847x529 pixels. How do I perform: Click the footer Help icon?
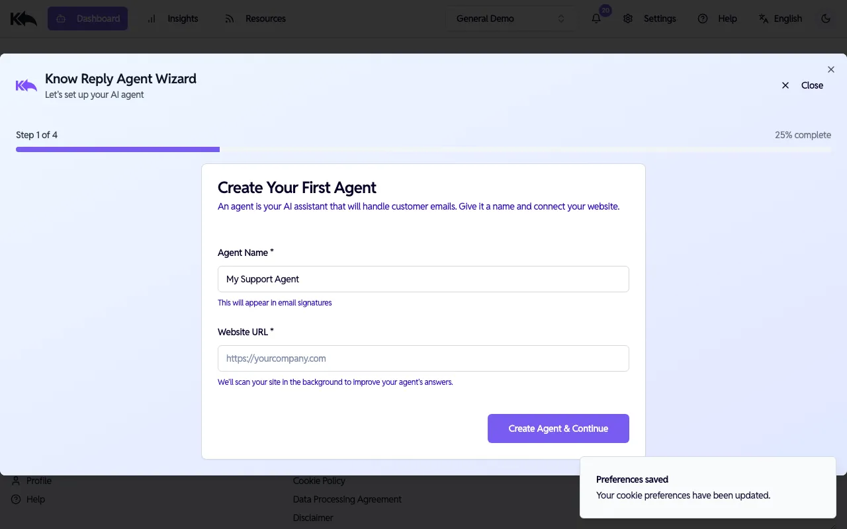coord(15,499)
